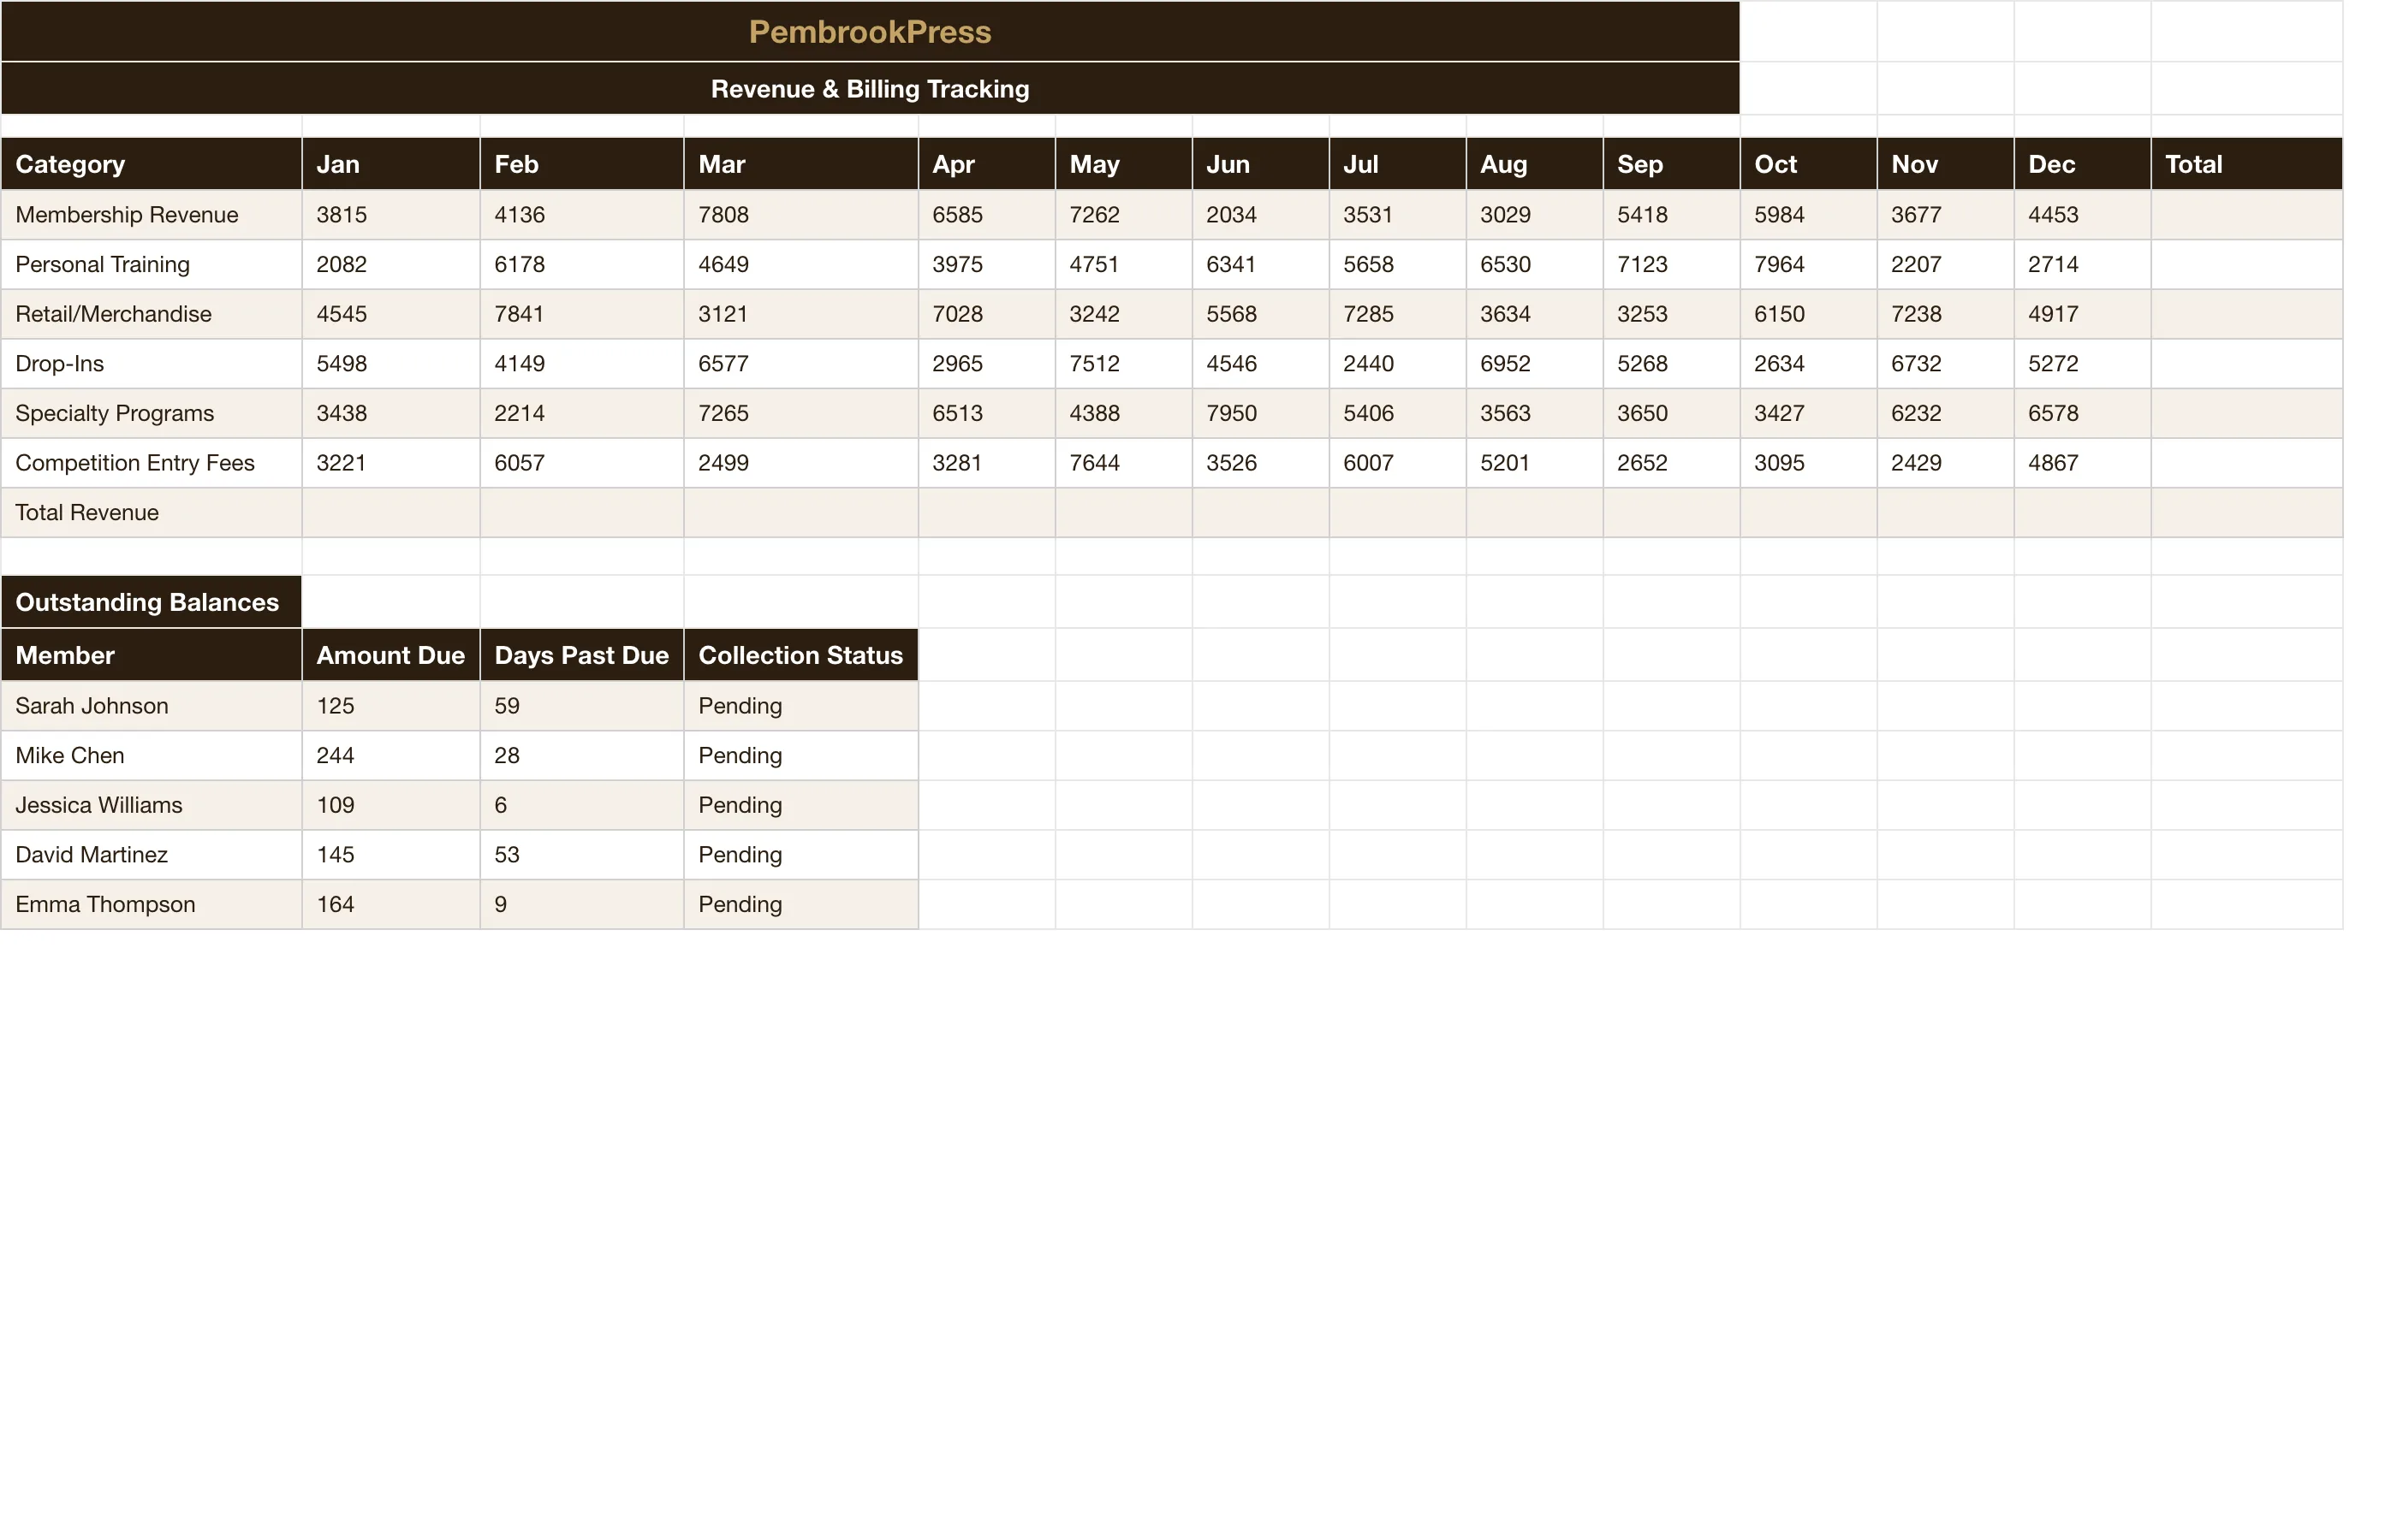
Task: Click the Aug column header
Action: pyautogui.click(x=1535, y=164)
